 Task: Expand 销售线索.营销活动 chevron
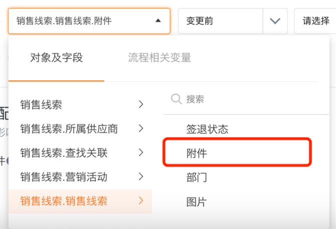pyautogui.click(x=141, y=176)
